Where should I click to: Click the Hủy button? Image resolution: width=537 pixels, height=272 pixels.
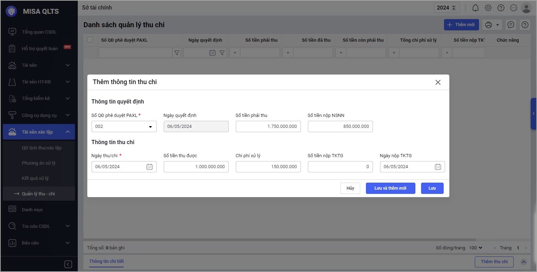click(350, 188)
